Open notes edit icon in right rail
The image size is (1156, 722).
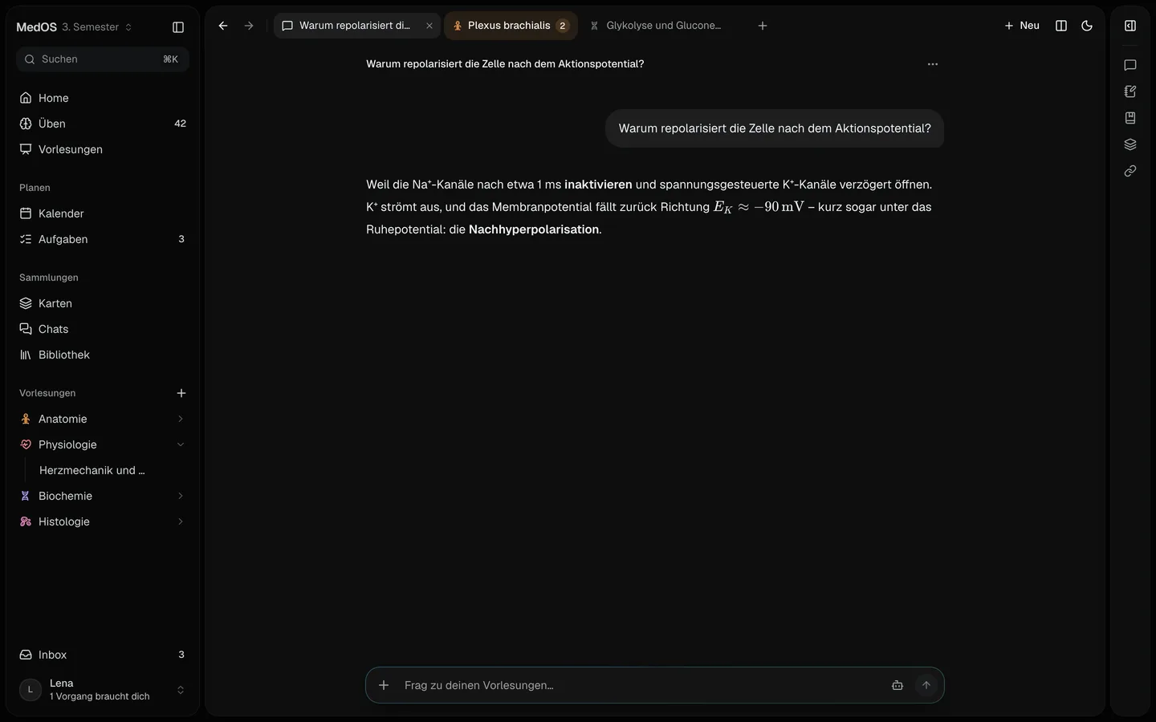[1130, 91]
